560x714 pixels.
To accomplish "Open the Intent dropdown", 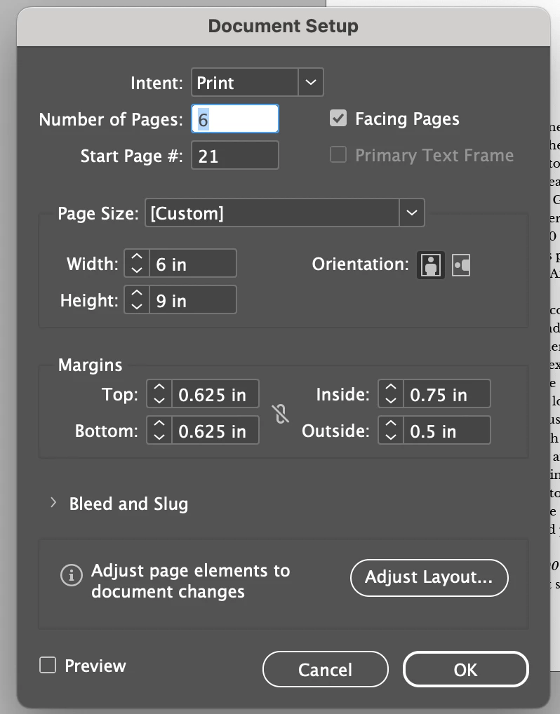I will (x=258, y=83).
